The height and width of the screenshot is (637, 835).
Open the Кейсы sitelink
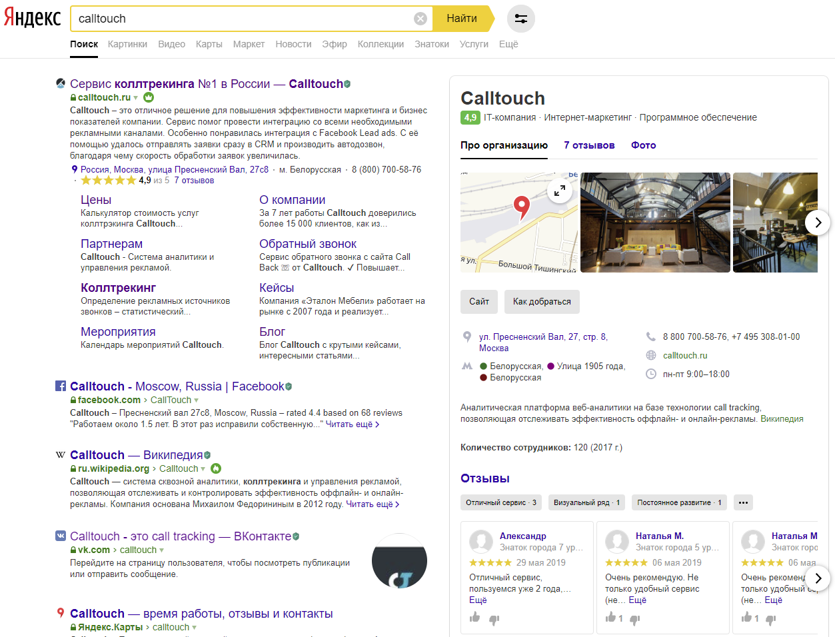[277, 288]
